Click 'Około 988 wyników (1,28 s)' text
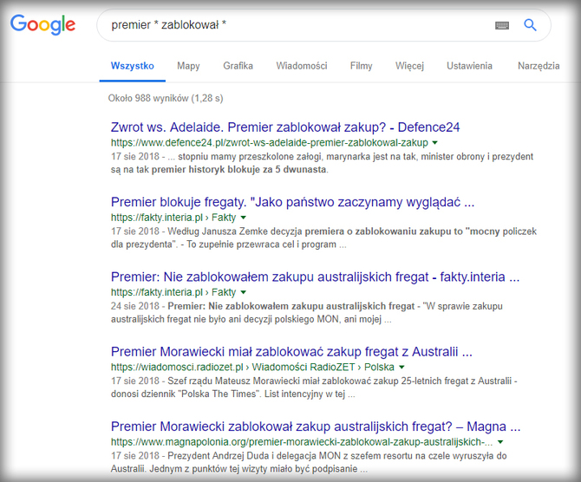Image resolution: width=581 pixels, height=482 pixels. [166, 98]
